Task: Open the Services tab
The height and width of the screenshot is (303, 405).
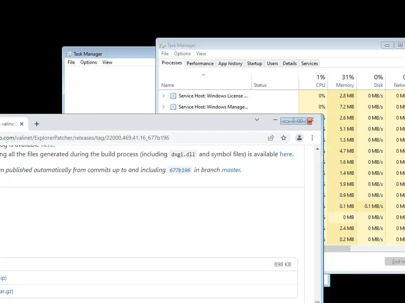Action: coord(309,64)
